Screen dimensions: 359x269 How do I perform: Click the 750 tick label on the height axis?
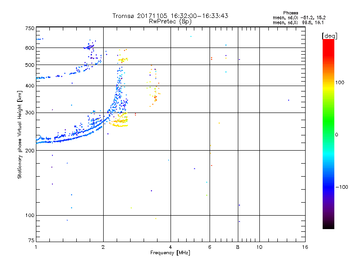[x=29, y=28]
